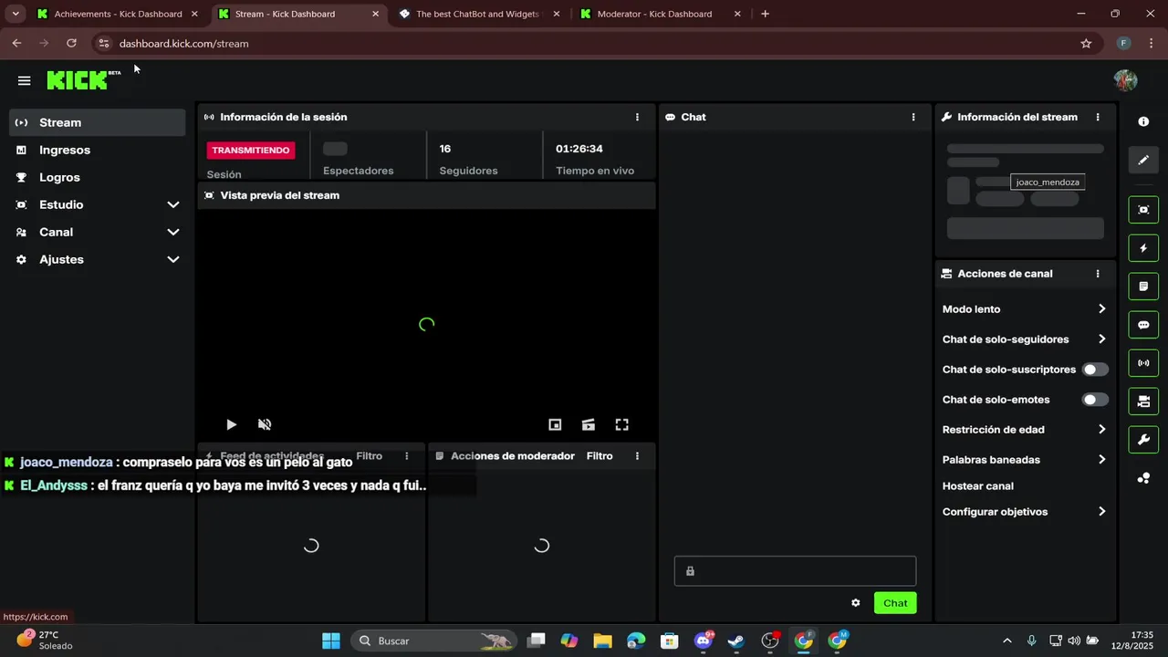The height and width of the screenshot is (657, 1168).
Task: Open the user profile avatar menu
Action: [x=1125, y=80]
